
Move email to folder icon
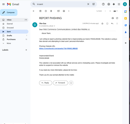point(64,11)
